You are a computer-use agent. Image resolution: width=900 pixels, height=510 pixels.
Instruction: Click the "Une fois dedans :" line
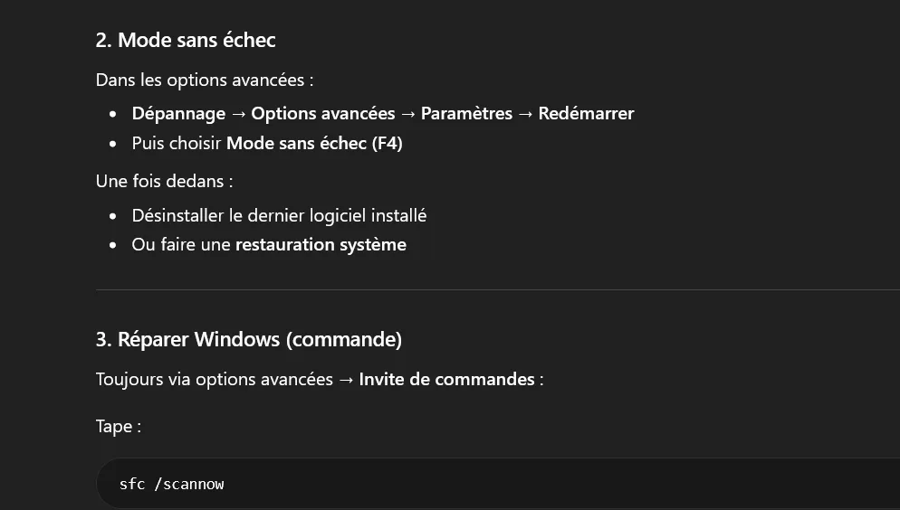164,181
